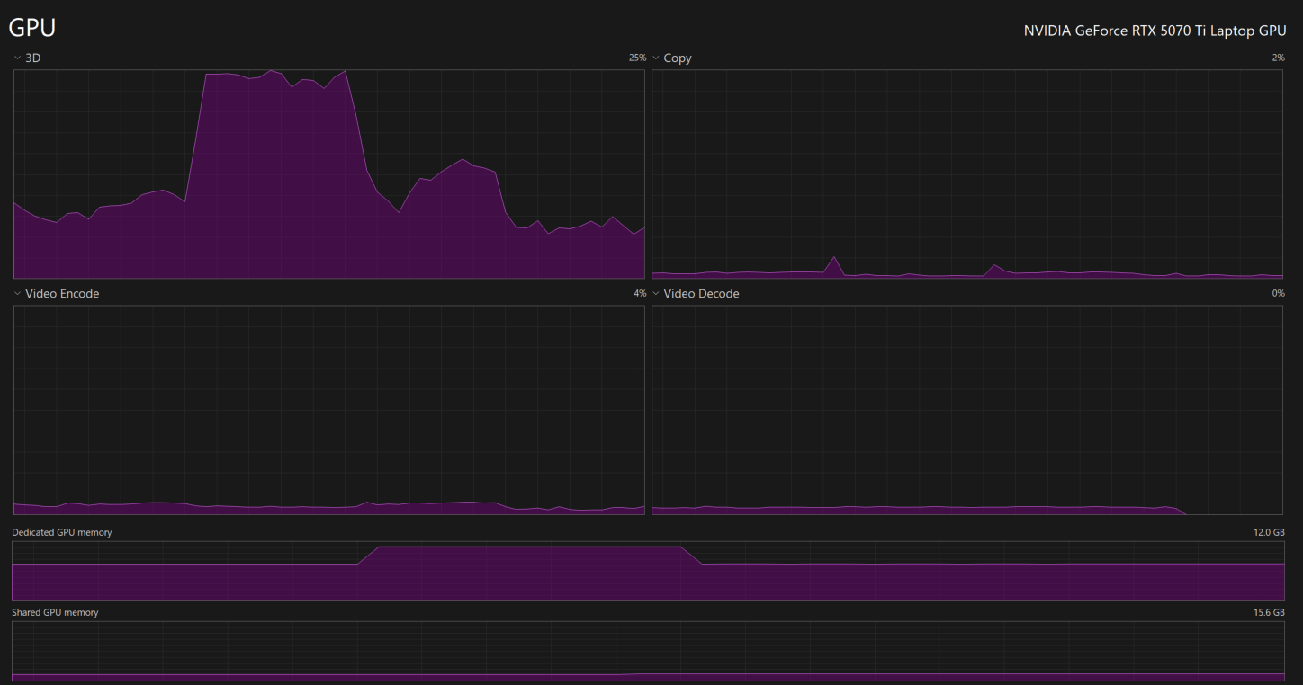The height and width of the screenshot is (685, 1303).
Task: Click the GPU heading title
Action: click(x=32, y=28)
